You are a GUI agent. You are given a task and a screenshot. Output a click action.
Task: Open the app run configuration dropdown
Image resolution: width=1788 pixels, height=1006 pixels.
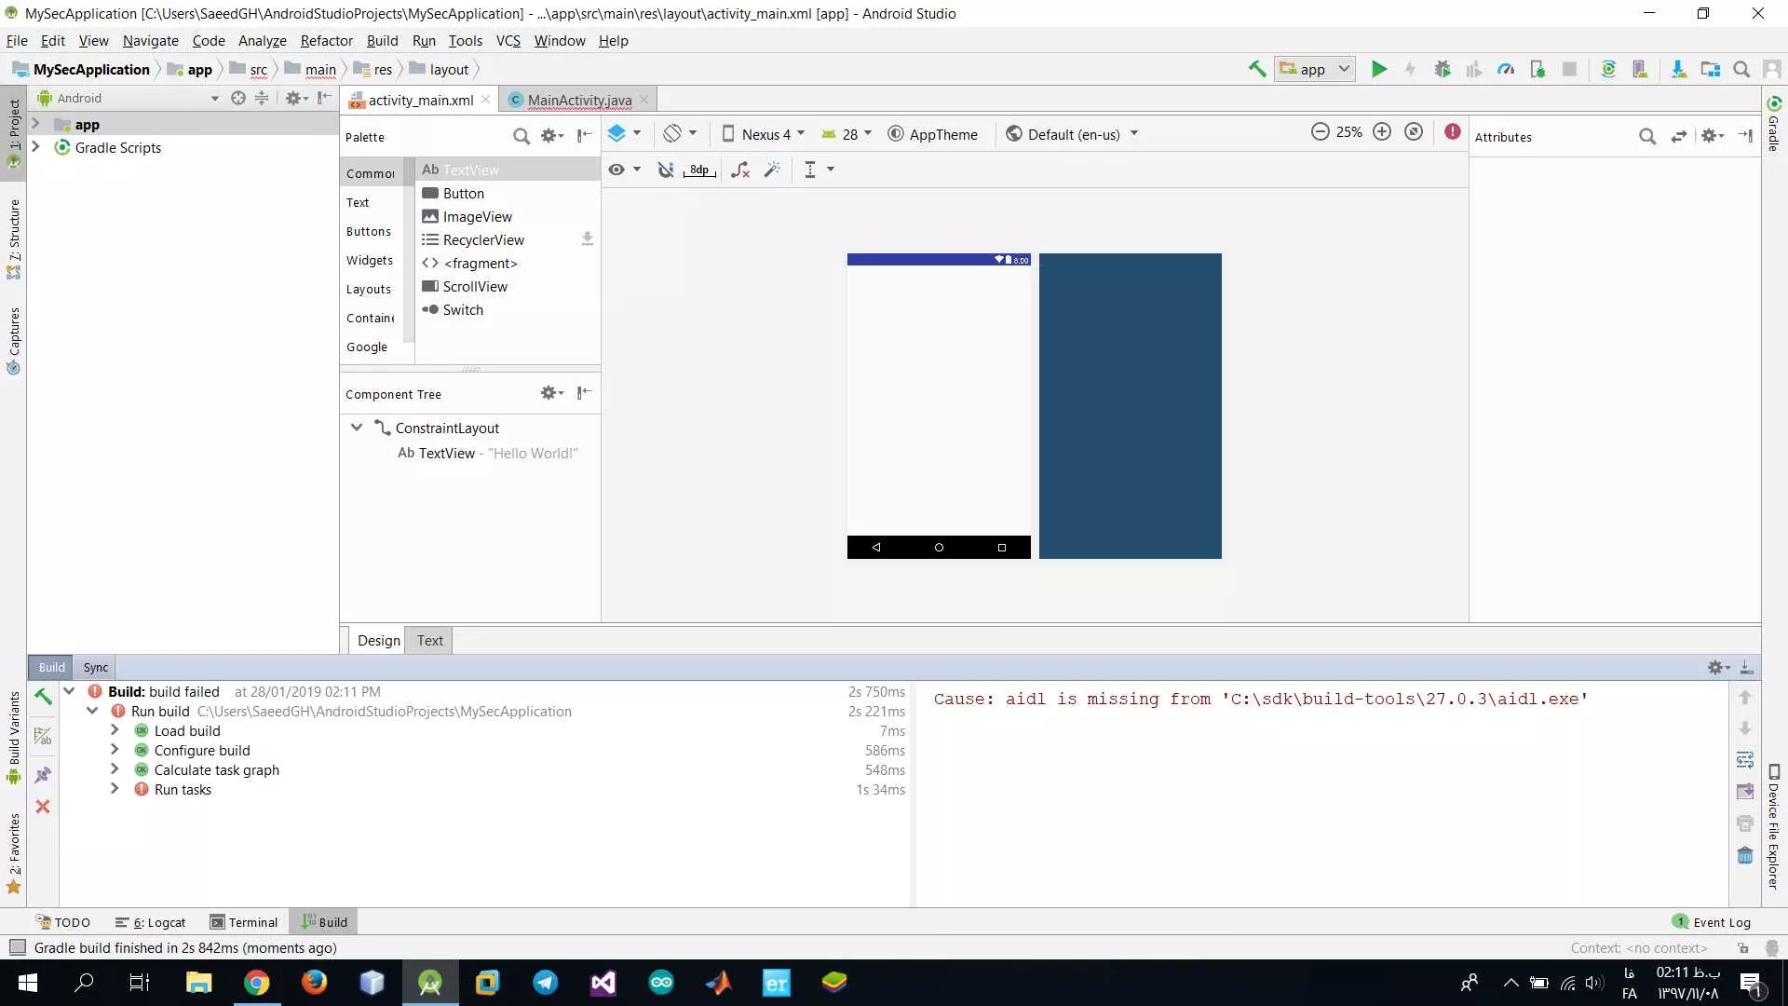pos(1315,69)
